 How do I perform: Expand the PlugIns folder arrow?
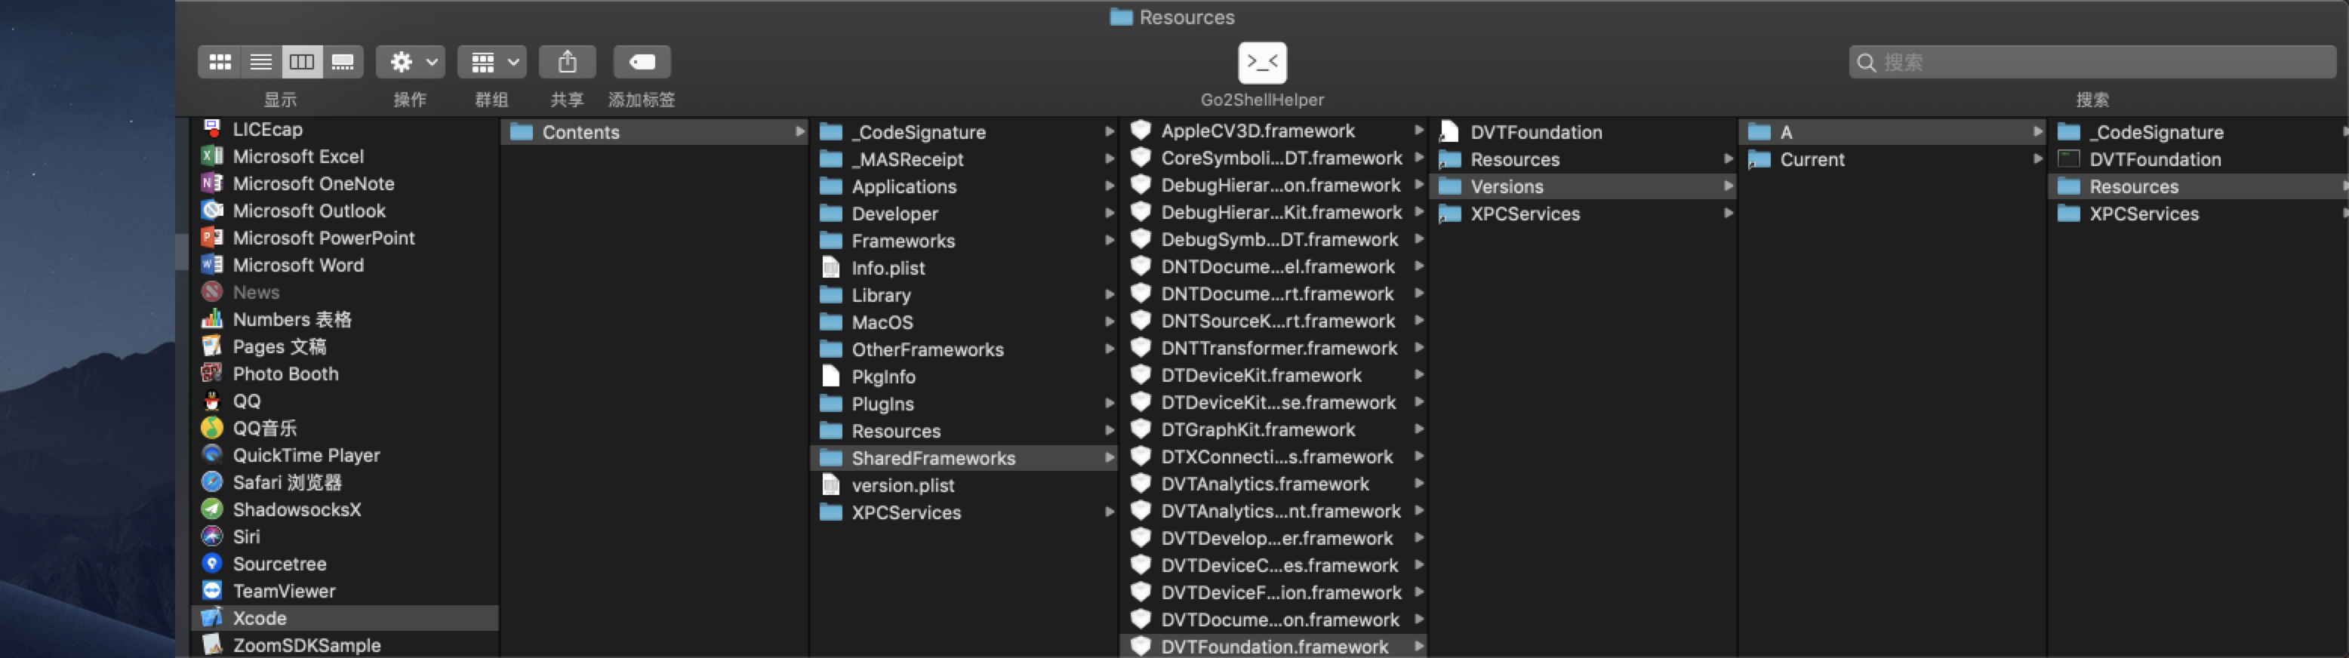point(1110,403)
